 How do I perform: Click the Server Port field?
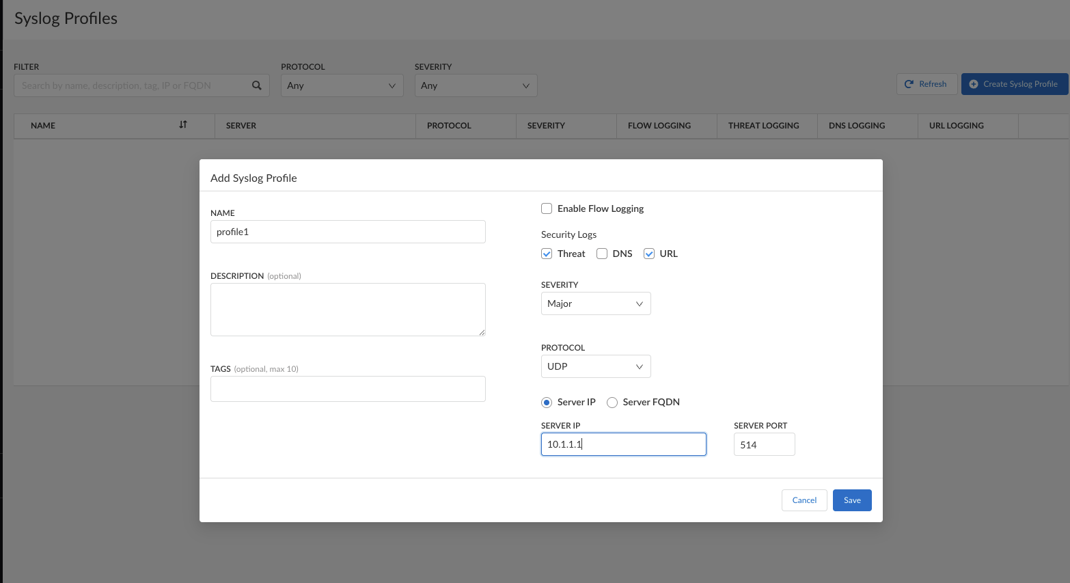(x=764, y=445)
